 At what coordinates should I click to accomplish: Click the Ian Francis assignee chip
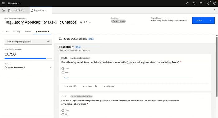[x=118, y=21]
